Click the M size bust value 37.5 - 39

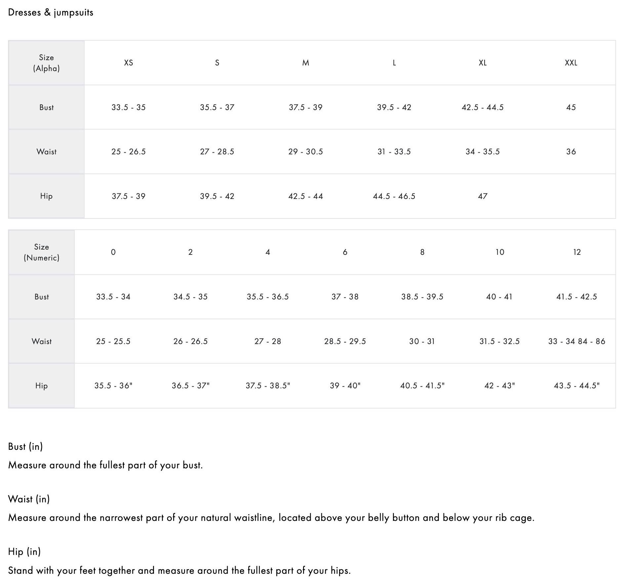click(305, 107)
